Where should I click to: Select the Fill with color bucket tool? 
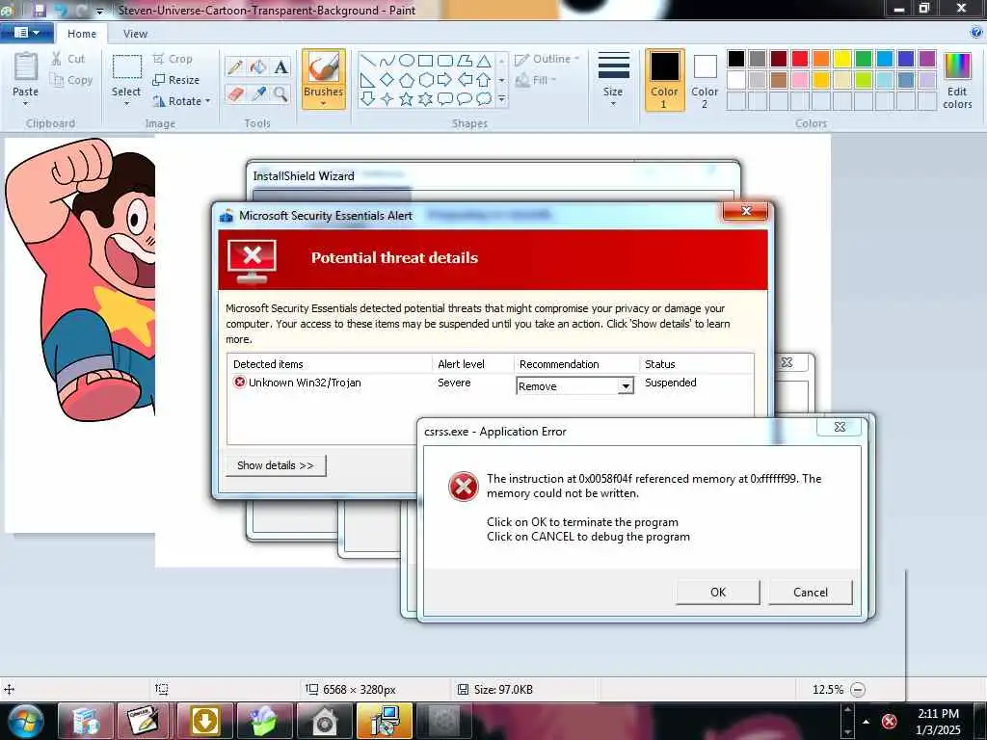(x=258, y=66)
